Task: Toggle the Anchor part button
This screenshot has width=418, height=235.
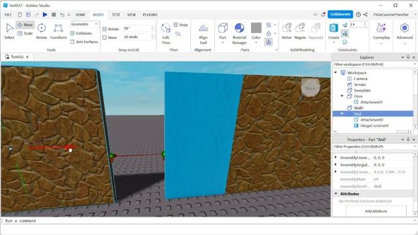Action: coord(268,42)
